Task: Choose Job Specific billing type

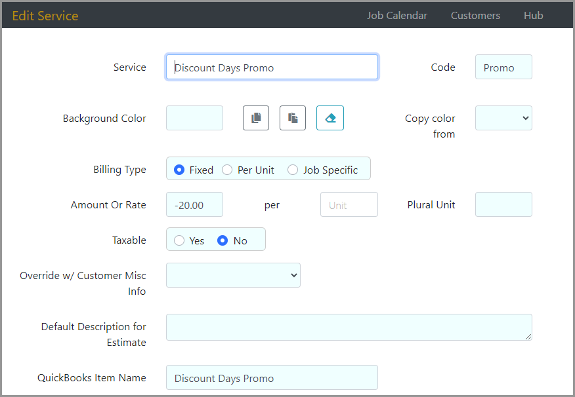Action: coord(293,170)
